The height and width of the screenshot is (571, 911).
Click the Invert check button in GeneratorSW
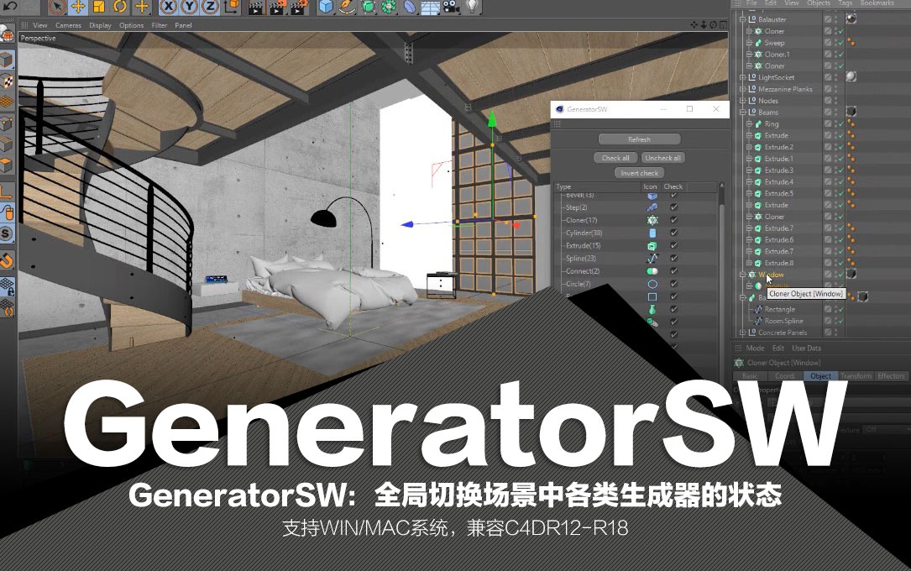639,172
